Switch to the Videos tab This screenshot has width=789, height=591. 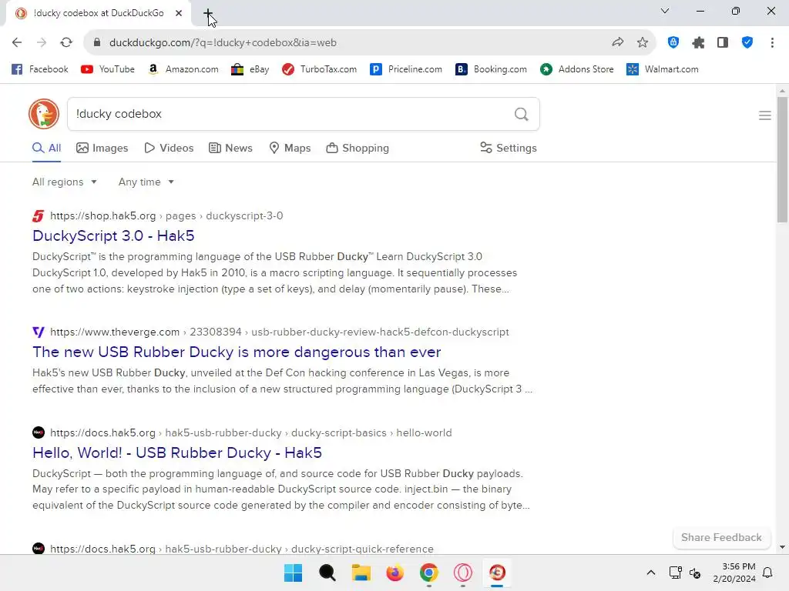(x=169, y=149)
